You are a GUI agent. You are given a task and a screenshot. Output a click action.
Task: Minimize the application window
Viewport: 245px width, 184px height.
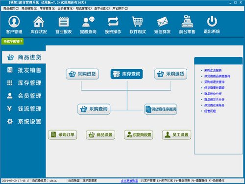coord(230,2)
